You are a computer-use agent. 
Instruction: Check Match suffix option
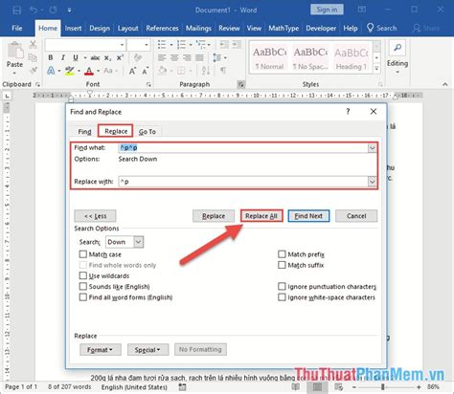282,265
